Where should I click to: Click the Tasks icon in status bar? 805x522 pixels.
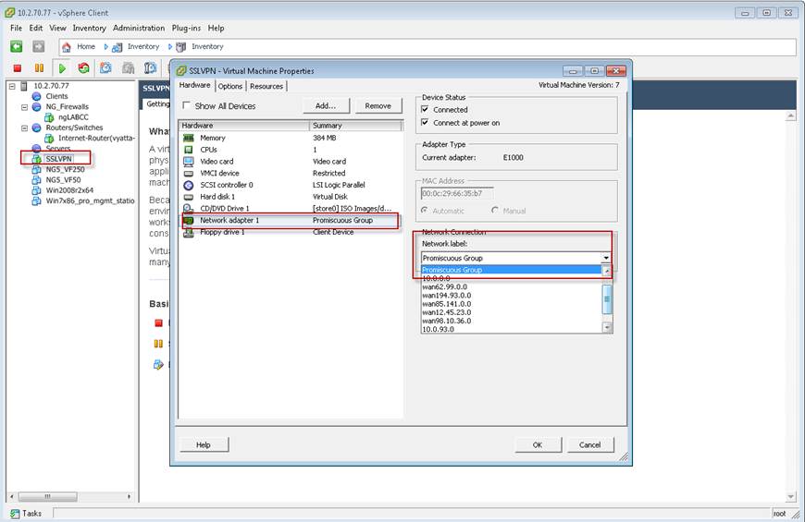pyautogui.click(x=15, y=514)
